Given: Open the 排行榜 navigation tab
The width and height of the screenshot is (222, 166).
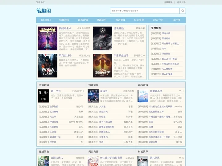Looking at the screenshot, I should pyautogui.click(x=176, y=20).
